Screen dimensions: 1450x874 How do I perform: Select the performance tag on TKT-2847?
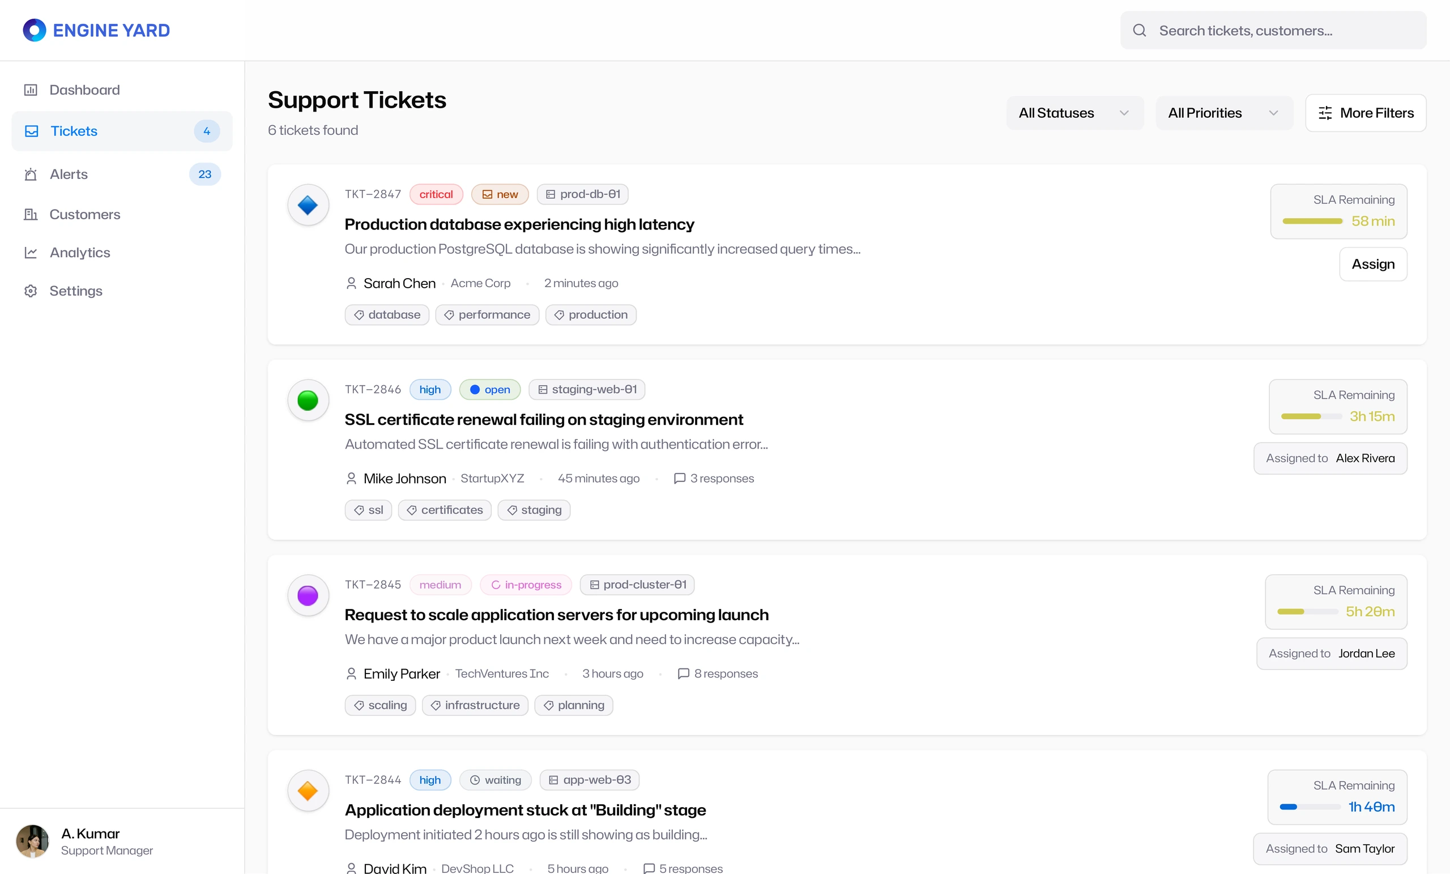487,315
